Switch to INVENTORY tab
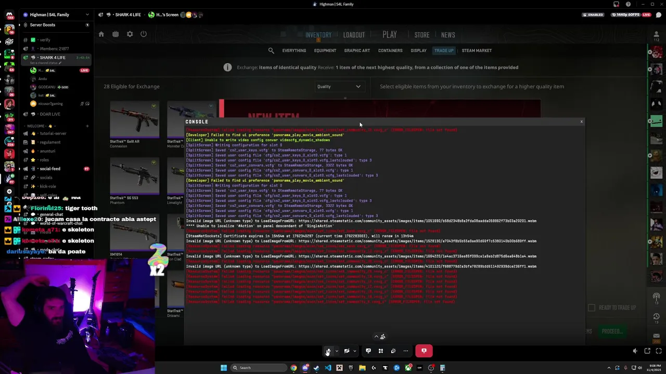666x374 pixels. 318,35
